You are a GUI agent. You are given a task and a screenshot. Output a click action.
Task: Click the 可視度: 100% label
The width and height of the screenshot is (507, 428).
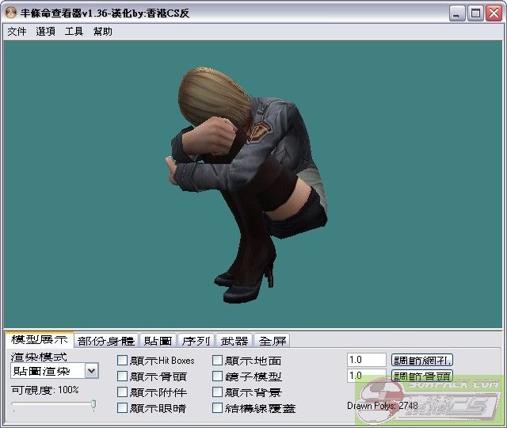[x=45, y=390]
